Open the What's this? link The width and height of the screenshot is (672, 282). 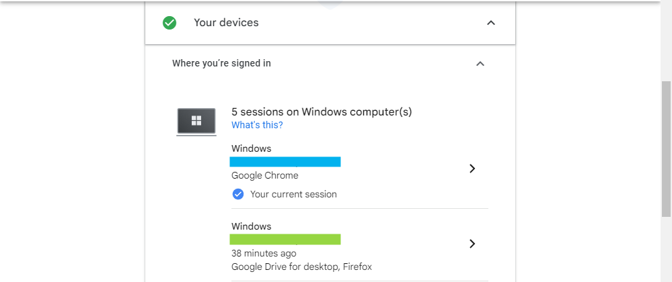[x=257, y=126]
